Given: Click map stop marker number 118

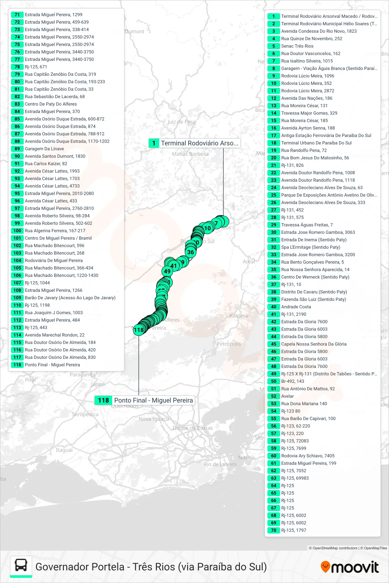Looking at the screenshot, I should click(139, 330).
